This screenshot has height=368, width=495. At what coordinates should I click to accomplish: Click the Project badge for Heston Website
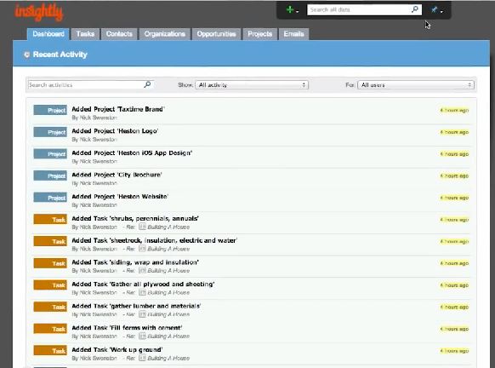coord(50,198)
